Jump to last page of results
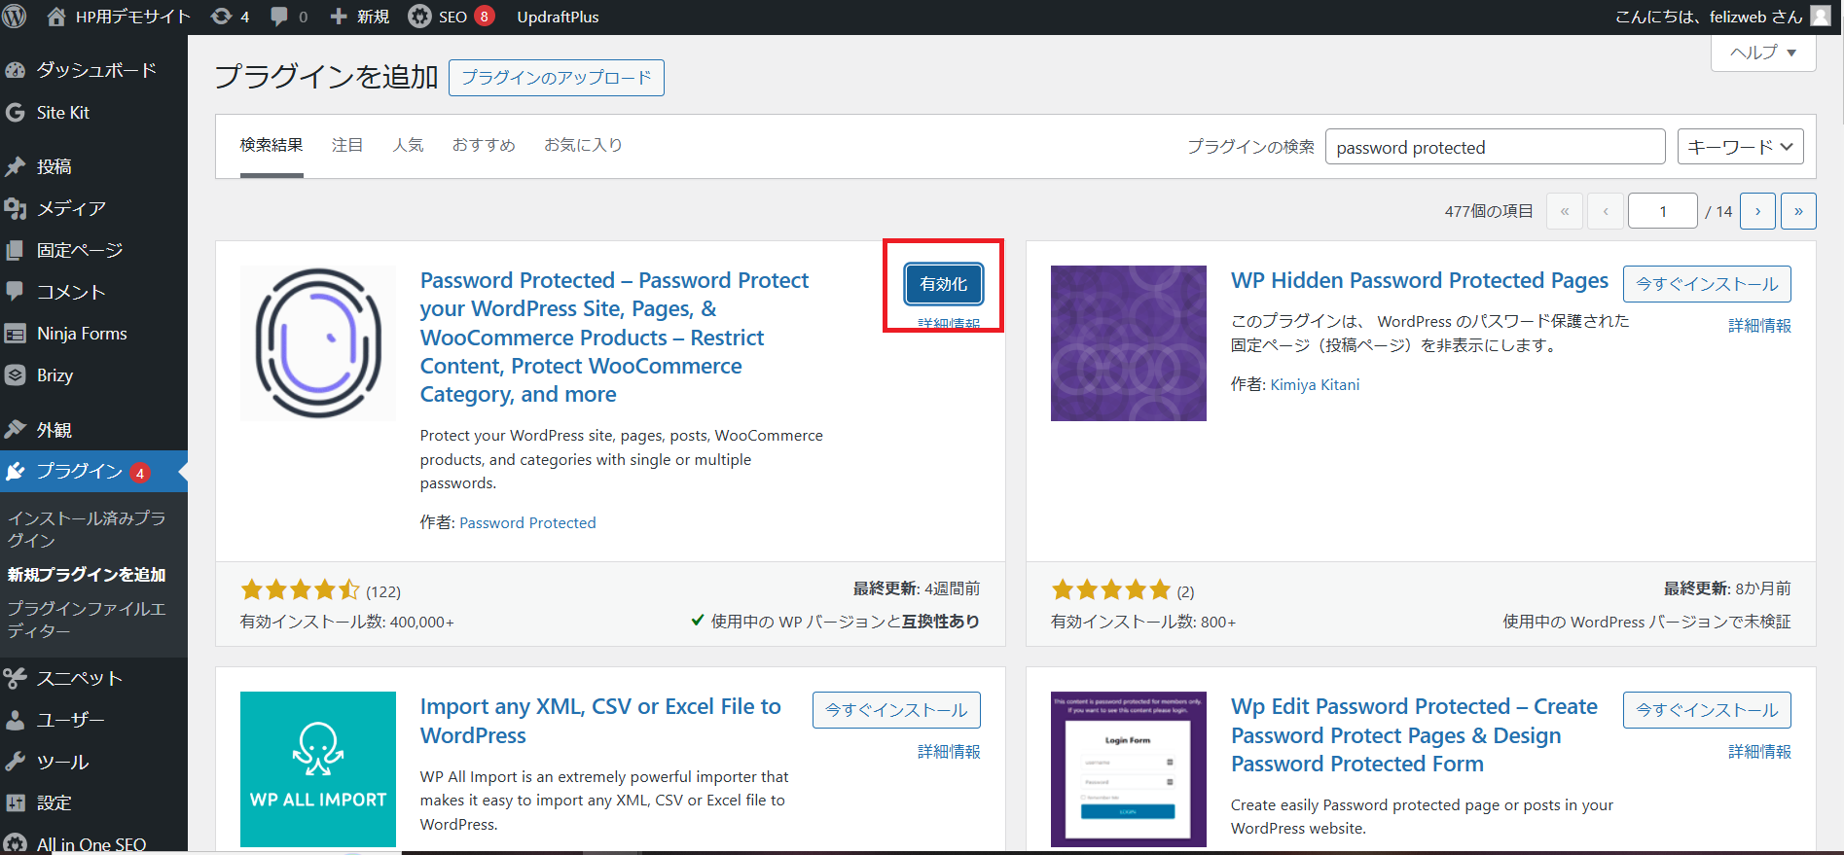The width and height of the screenshot is (1844, 855). point(1798,211)
